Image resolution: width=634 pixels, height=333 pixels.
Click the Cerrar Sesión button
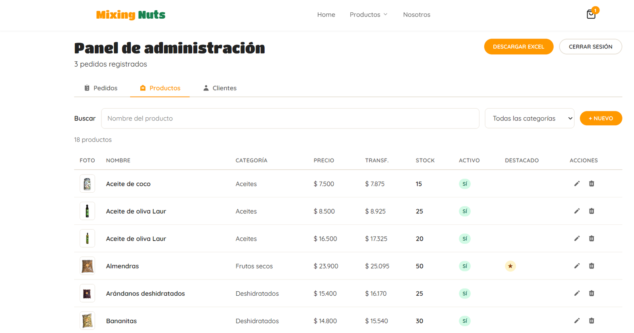(590, 47)
